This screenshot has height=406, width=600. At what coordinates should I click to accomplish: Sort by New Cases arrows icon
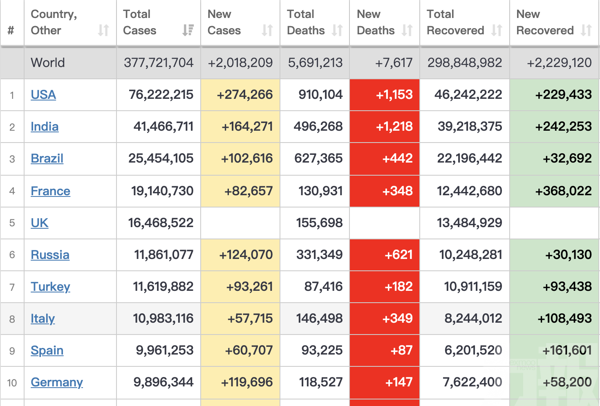tap(267, 30)
